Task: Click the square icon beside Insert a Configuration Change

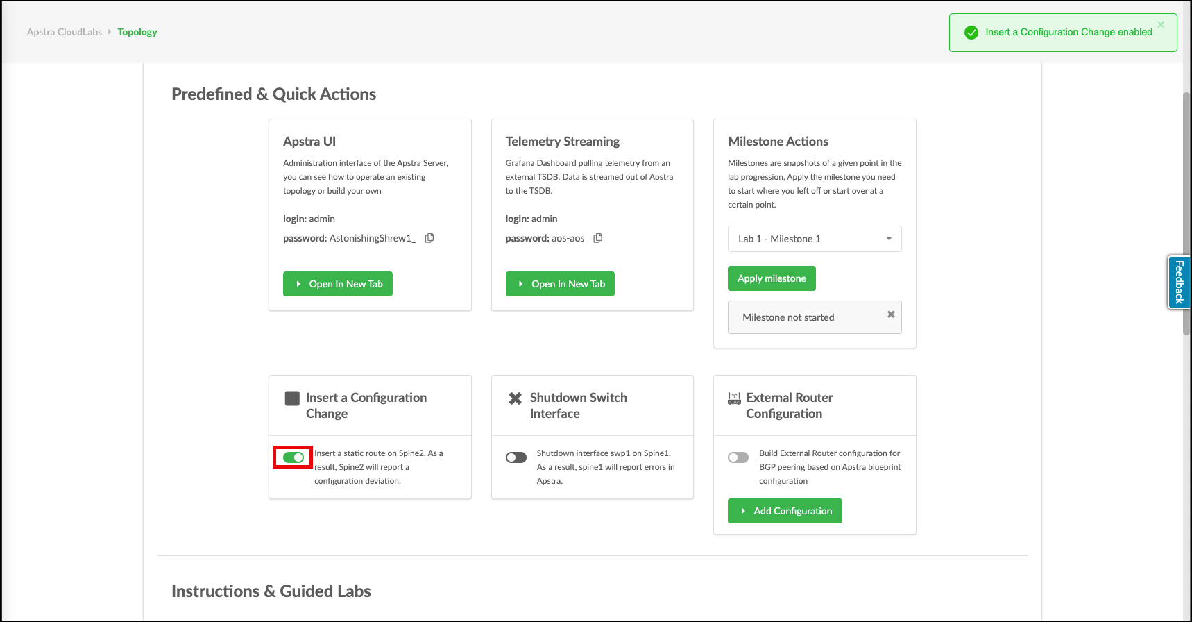Action: tap(292, 398)
